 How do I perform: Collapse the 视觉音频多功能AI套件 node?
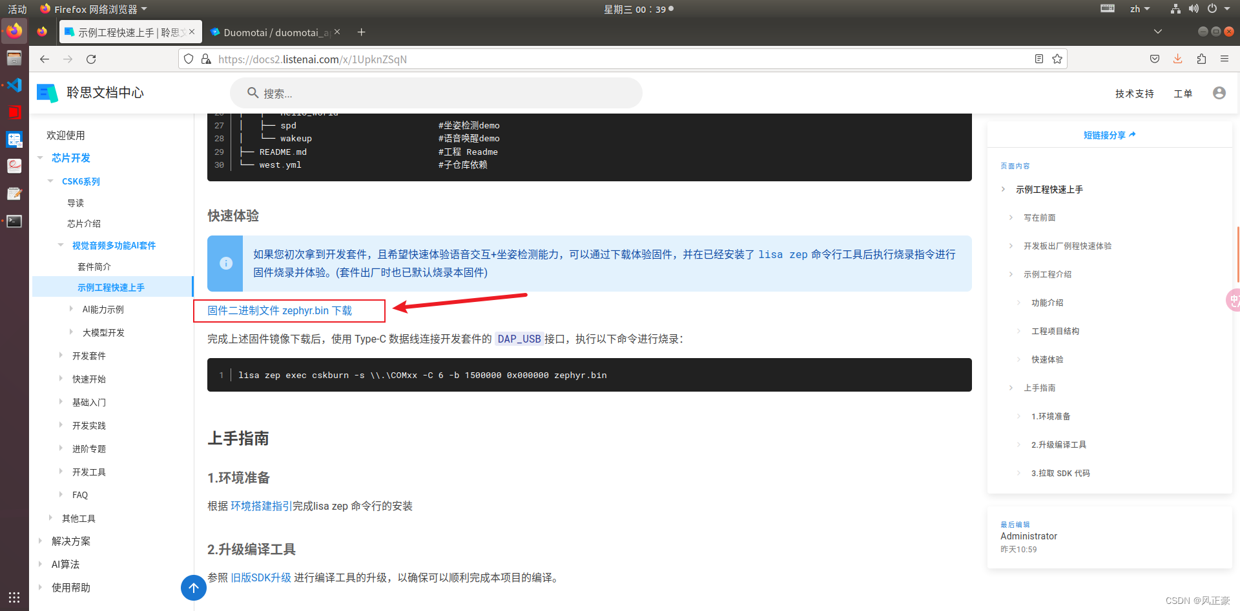click(x=61, y=245)
